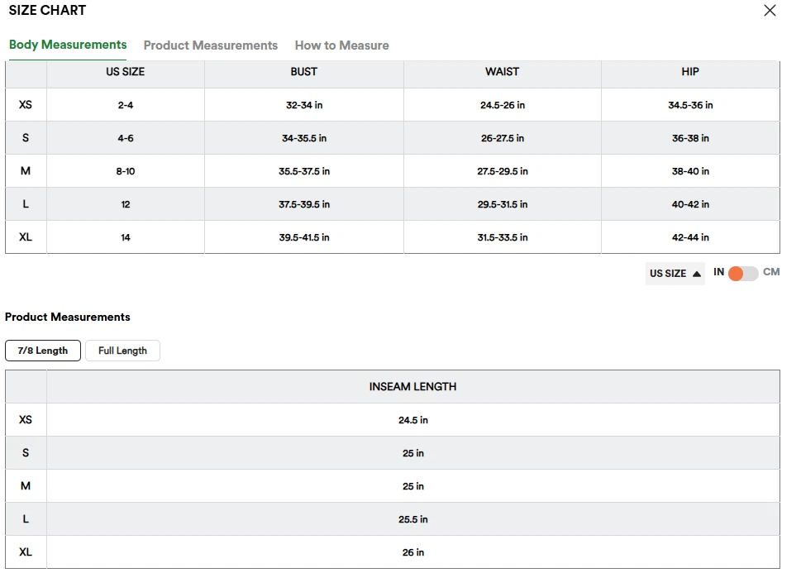This screenshot has height=573, width=801.
Task: Open the How to Measure tab
Action: click(x=341, y=45)
